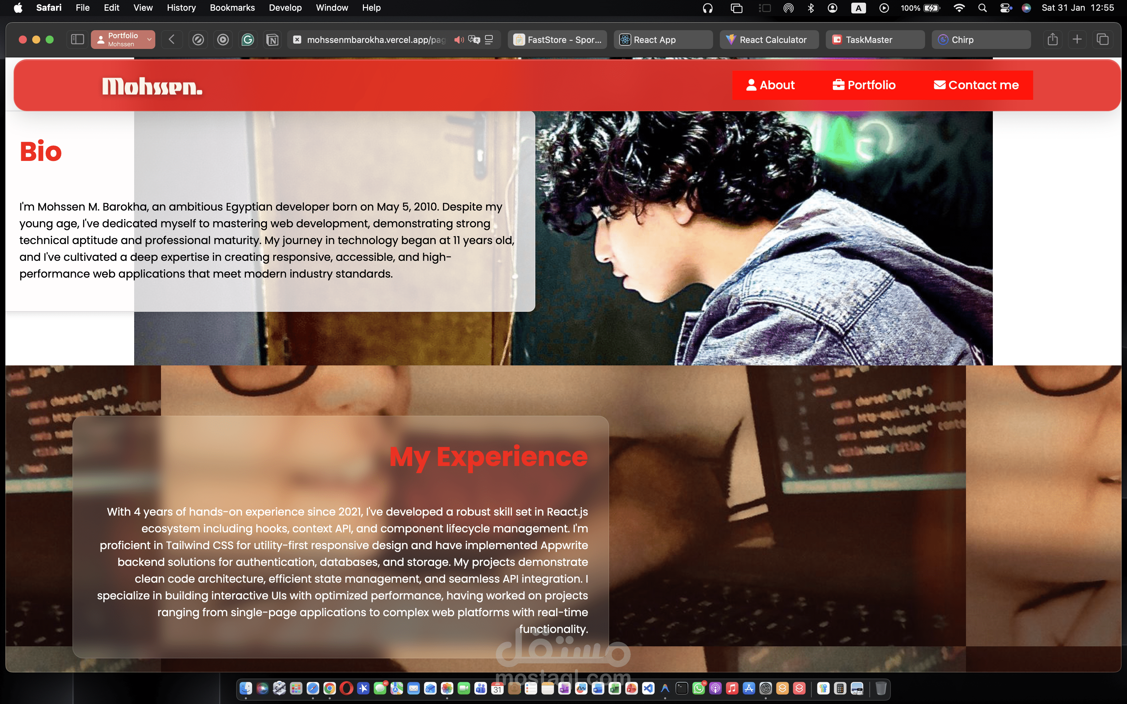Go back to the previous page
This screenshot has height=704, width=1127.
tap(171, 40)
